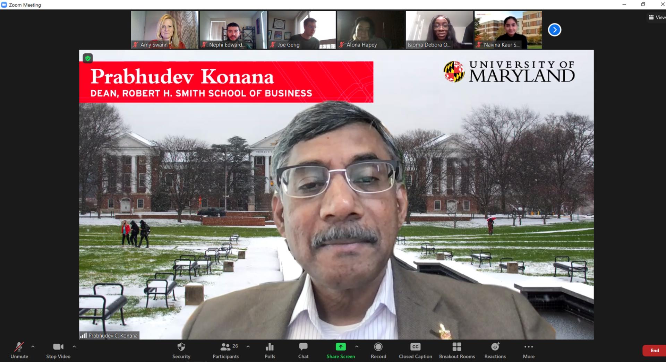Expand video options caret next to Stop Video
The image size is (666, 362).
coord(74,346)
